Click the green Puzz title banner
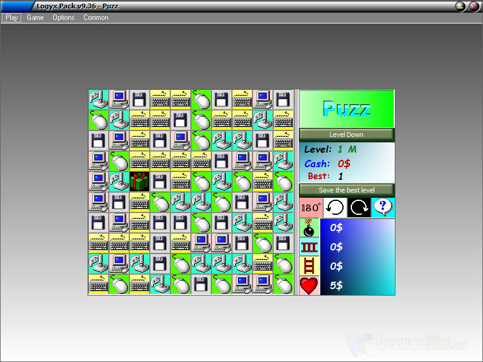The width and height of the screenshot is (483, 362). coord(347,109)
